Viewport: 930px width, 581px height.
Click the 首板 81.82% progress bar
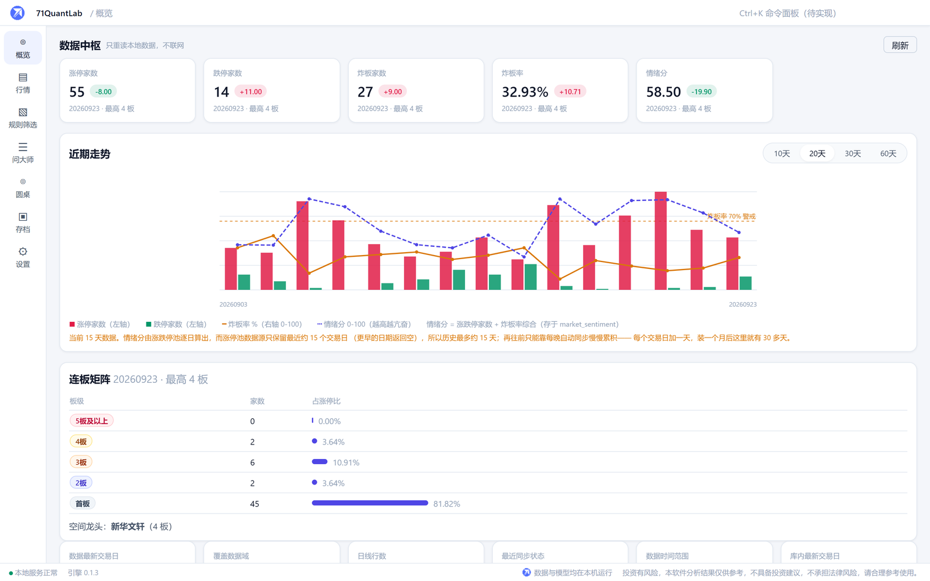point(370,503)
